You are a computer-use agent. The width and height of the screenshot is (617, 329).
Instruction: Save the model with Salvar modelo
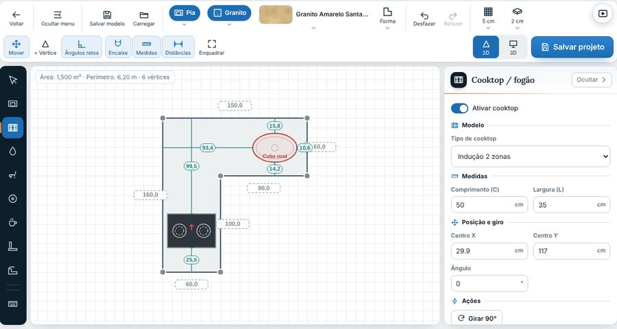(107, 19)
